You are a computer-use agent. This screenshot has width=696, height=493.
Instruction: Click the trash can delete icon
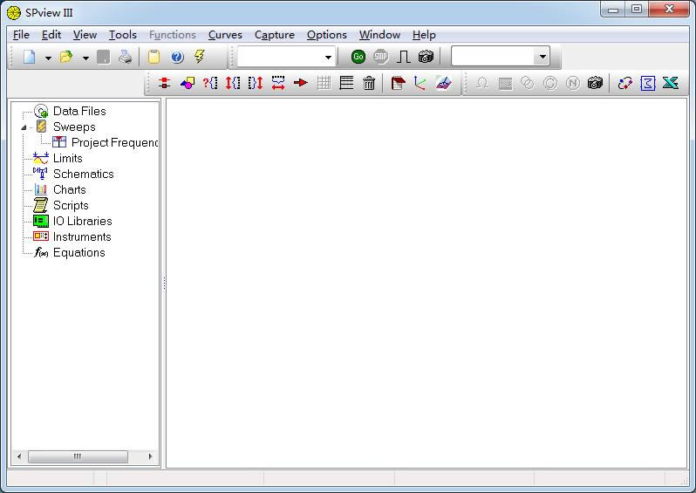pyautogui.click(x=369, y=83)
